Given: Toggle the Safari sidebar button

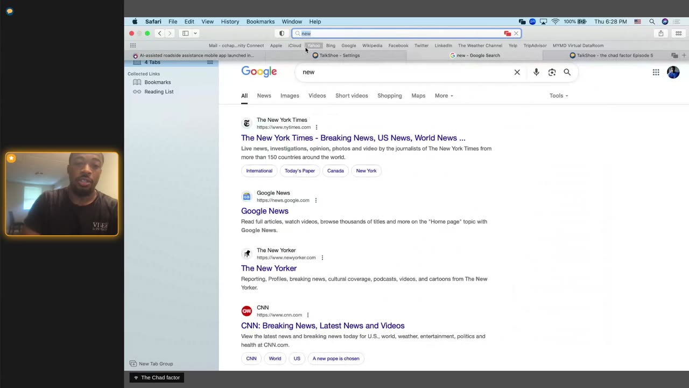Looking at the screenshot, I should [x=185, y=33].
